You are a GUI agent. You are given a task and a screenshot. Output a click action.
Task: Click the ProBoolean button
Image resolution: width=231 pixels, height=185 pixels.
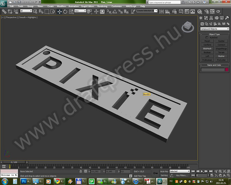click(207, 60)
